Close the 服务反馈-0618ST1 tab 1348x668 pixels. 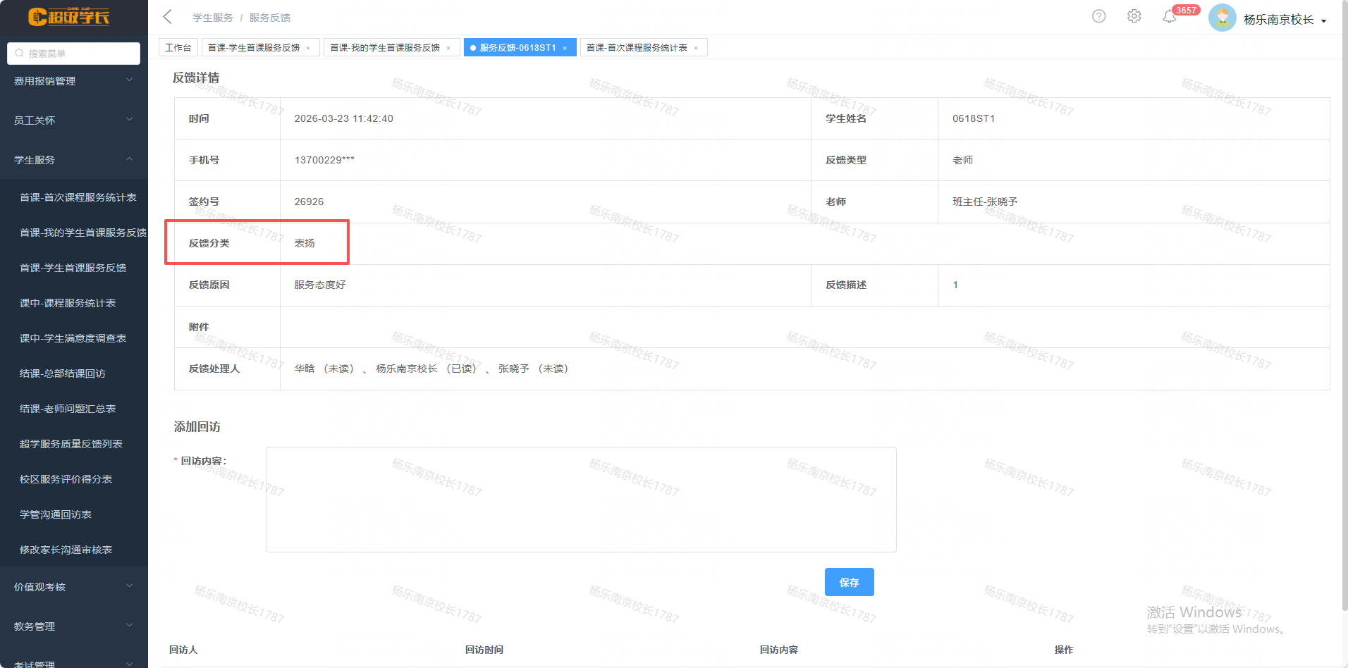click(x=565, y=48)
